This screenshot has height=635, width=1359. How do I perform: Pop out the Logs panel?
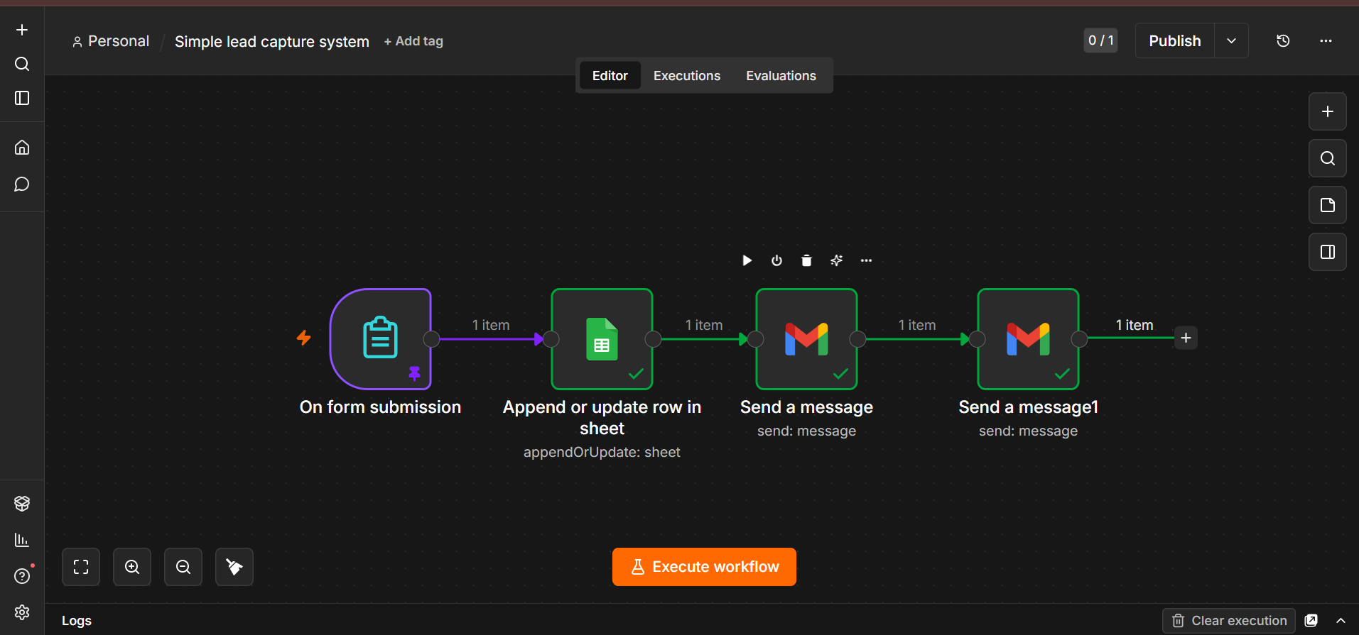(x=1311, y=621)
